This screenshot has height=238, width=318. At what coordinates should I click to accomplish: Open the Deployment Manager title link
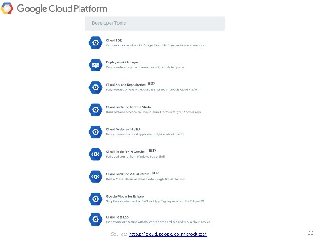(x=122, y=63)
